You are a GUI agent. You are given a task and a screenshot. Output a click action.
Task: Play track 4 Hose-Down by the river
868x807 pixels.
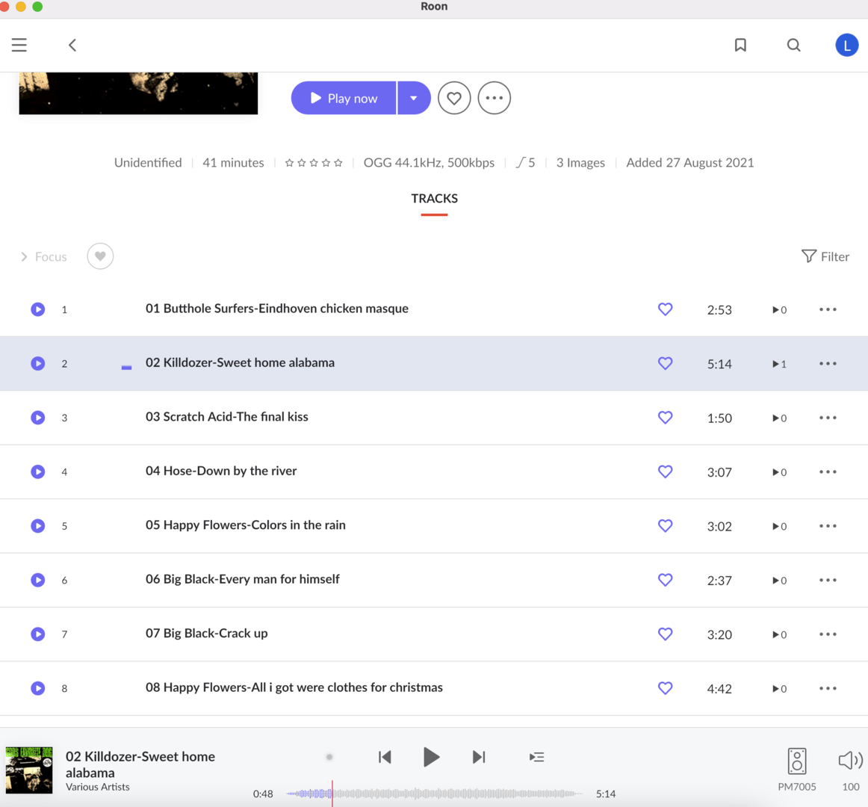pyautogui.click(x=37, y=472)
